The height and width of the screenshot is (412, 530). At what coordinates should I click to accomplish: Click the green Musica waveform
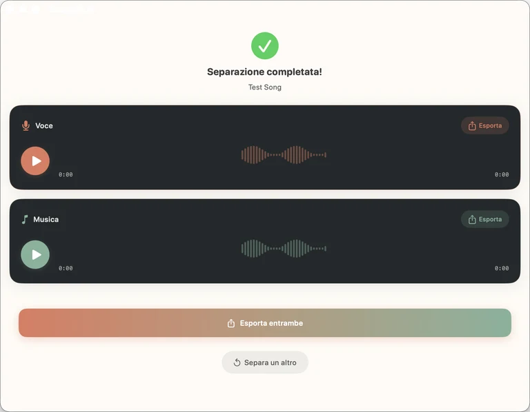[x=284, y=249]
